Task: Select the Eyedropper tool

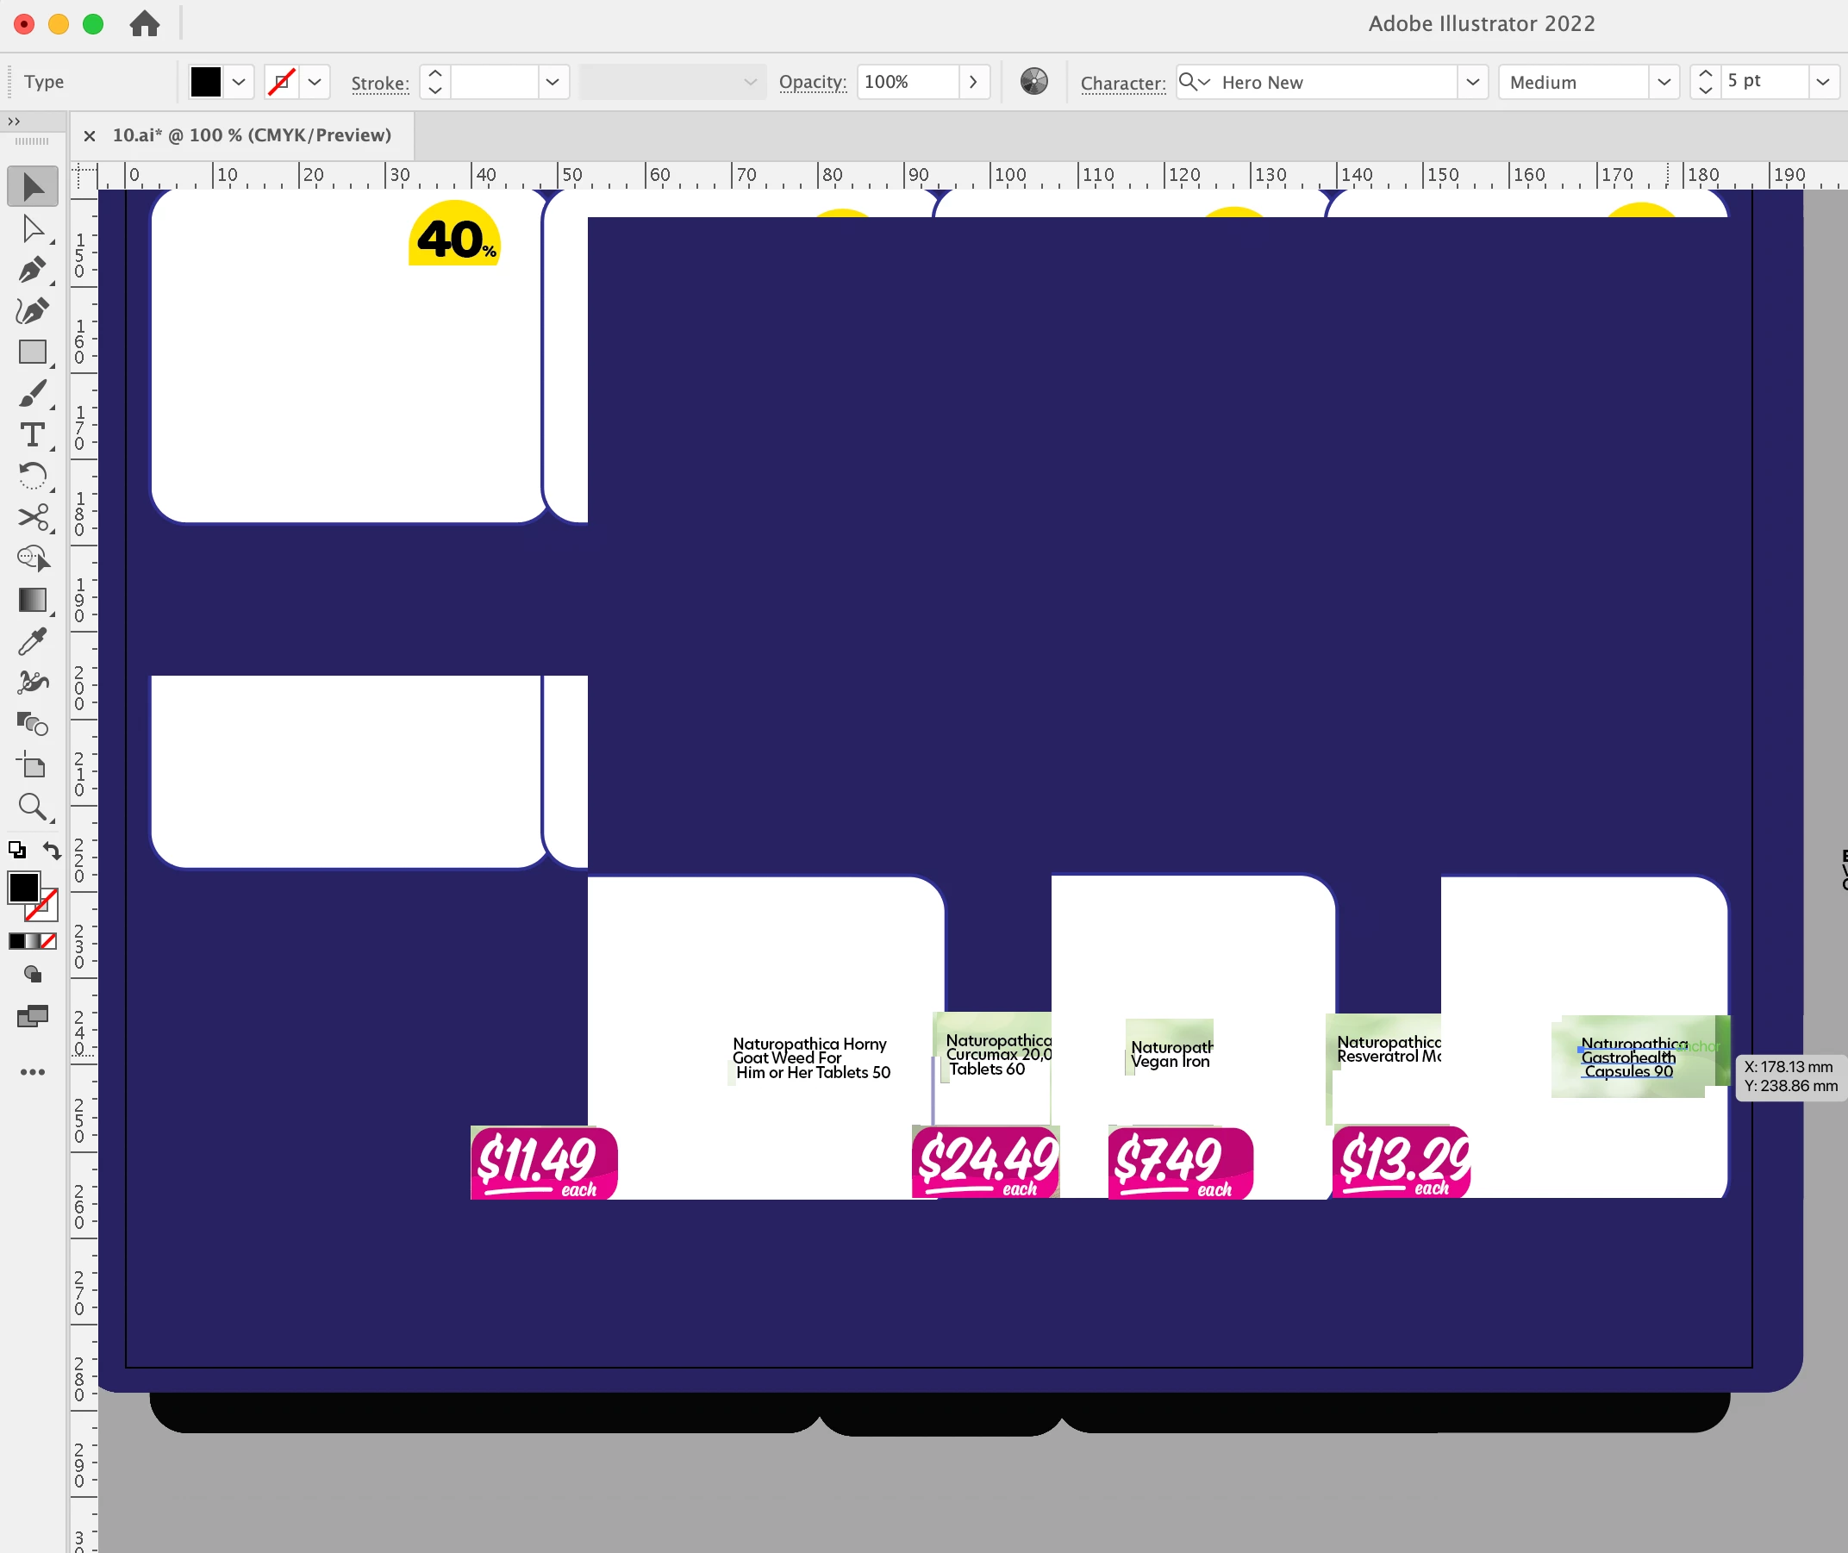Action: click(x=33, y=642)
